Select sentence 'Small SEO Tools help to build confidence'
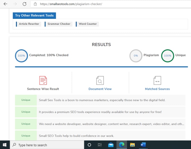 click(x=76, y=136)
